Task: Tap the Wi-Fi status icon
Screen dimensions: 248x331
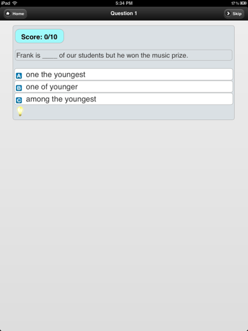Action: (14, 3)
